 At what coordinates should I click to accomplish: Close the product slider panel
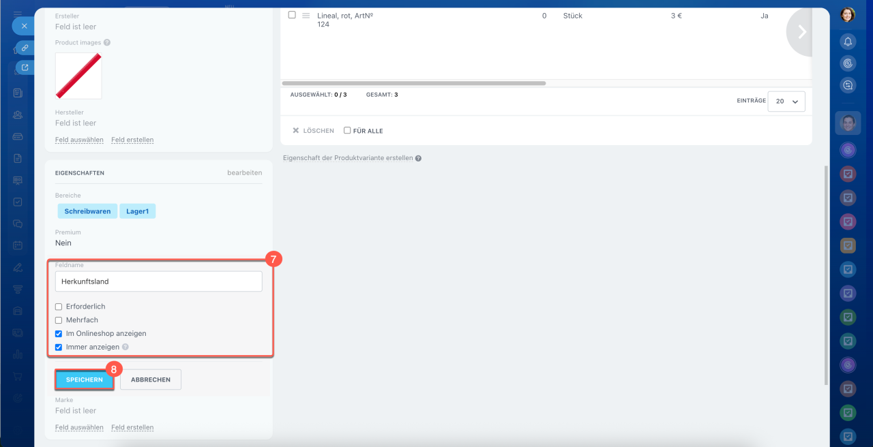click(x=24, y=26)
